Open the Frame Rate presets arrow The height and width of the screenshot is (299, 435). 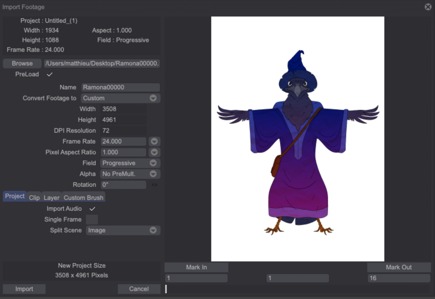coord(154,142)
